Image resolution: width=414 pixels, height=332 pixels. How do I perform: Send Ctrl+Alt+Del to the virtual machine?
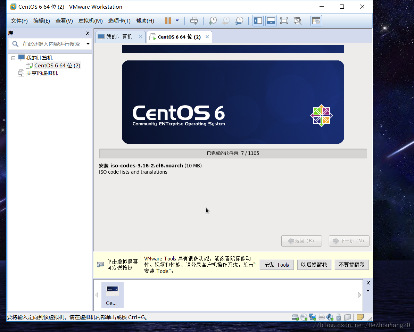point(194,20)
